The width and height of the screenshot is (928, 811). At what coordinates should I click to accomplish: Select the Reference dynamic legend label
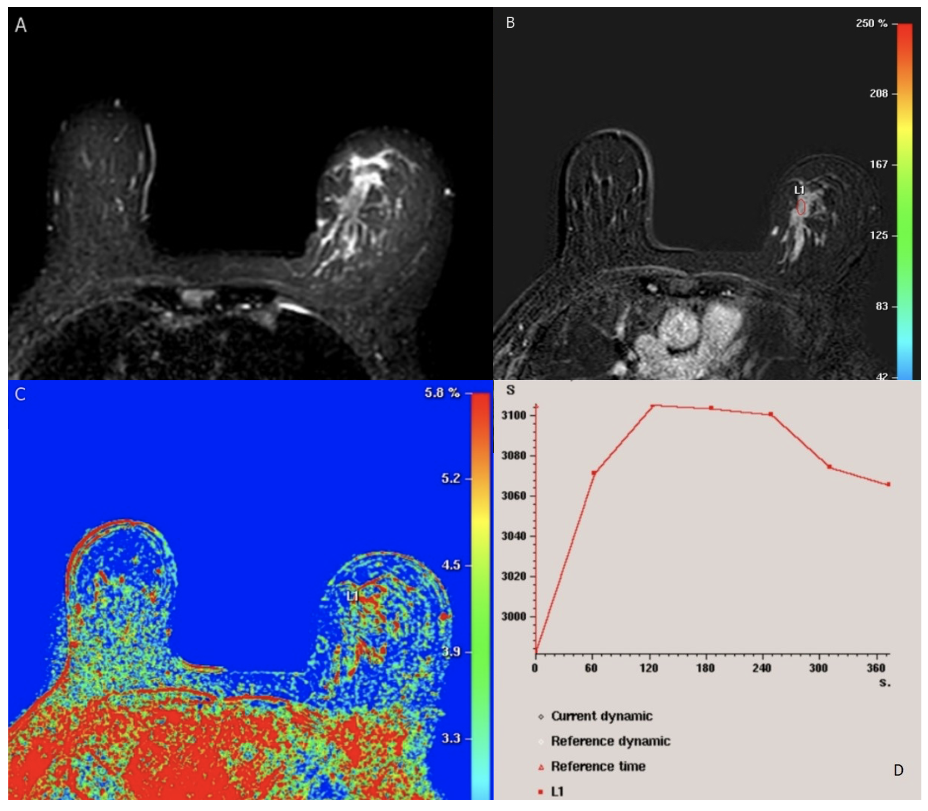[x=610, y=741]
